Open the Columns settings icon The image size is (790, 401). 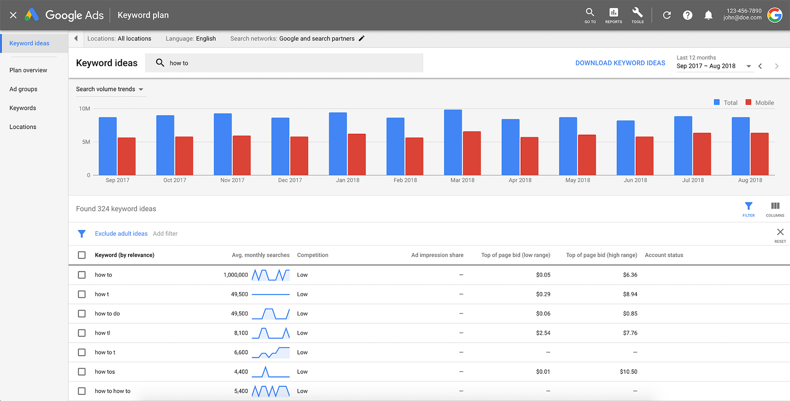click(x=775, y=207)
